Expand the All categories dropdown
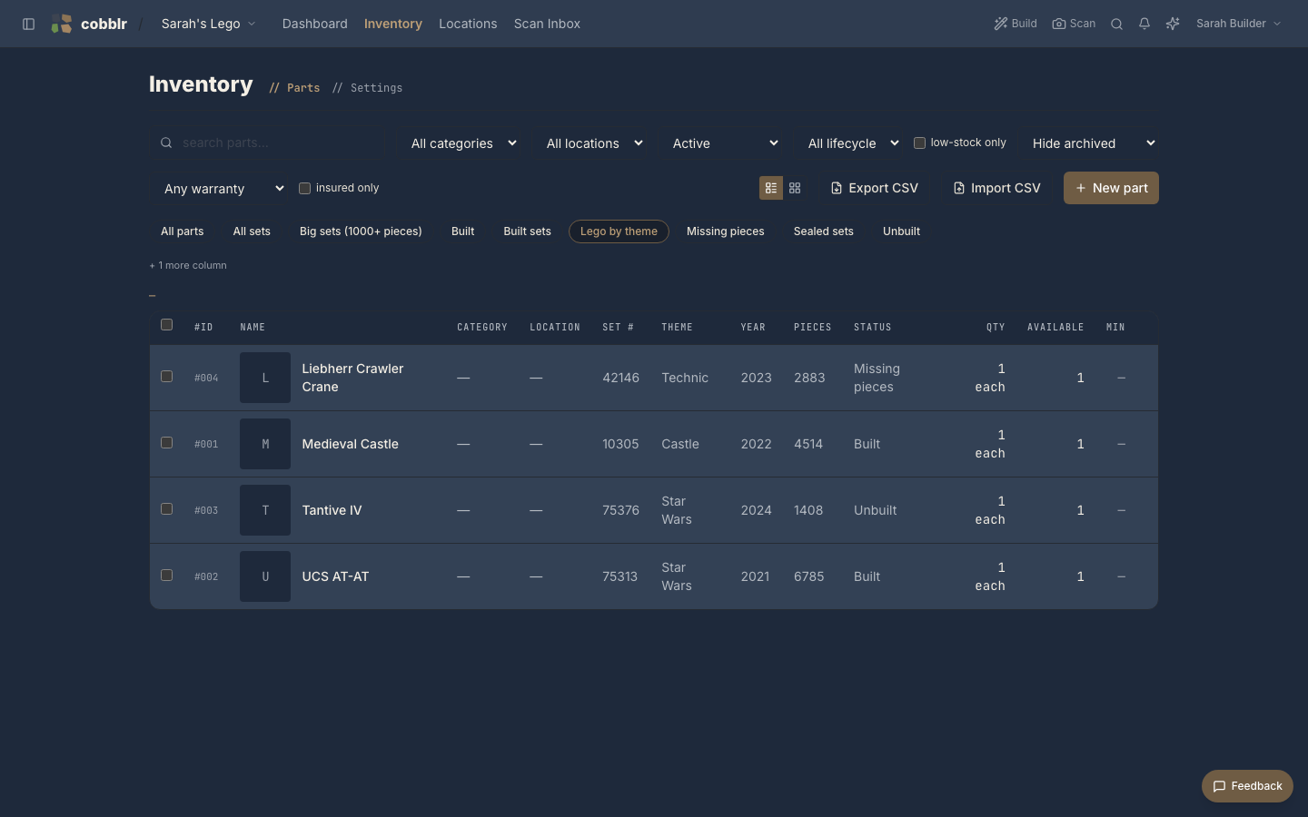1308x817 pixels. pyautogui.click(x=464, y=143)
